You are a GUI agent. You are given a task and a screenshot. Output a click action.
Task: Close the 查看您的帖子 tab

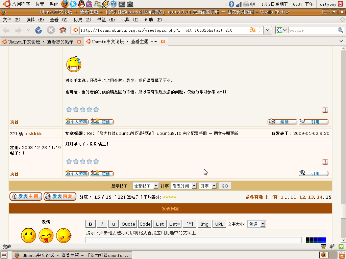79,41
